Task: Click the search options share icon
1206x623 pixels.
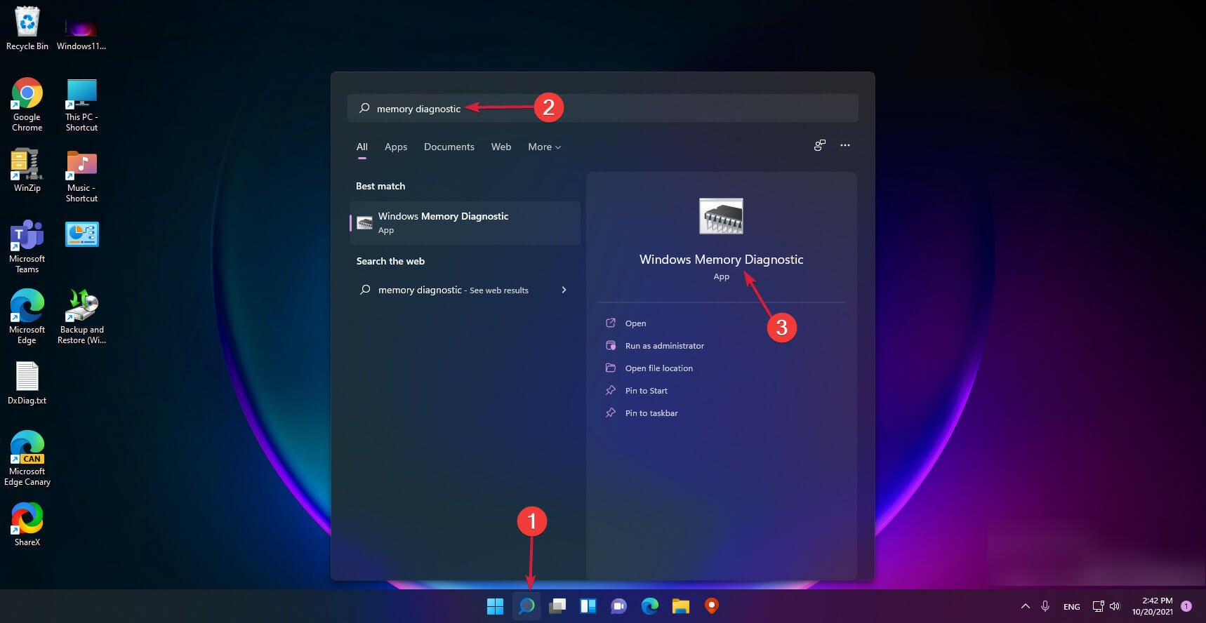Action: [819, 145]
